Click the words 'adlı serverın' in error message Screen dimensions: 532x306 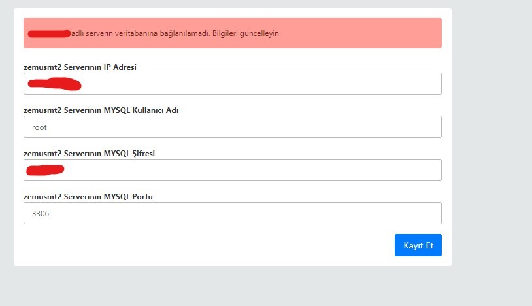92,33
